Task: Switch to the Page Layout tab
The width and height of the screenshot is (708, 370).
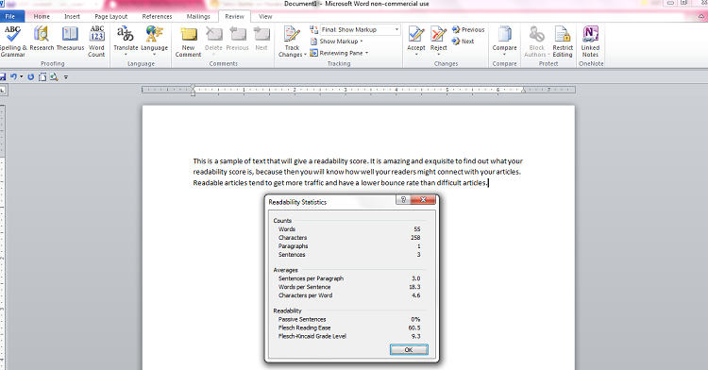Action: 111,17
